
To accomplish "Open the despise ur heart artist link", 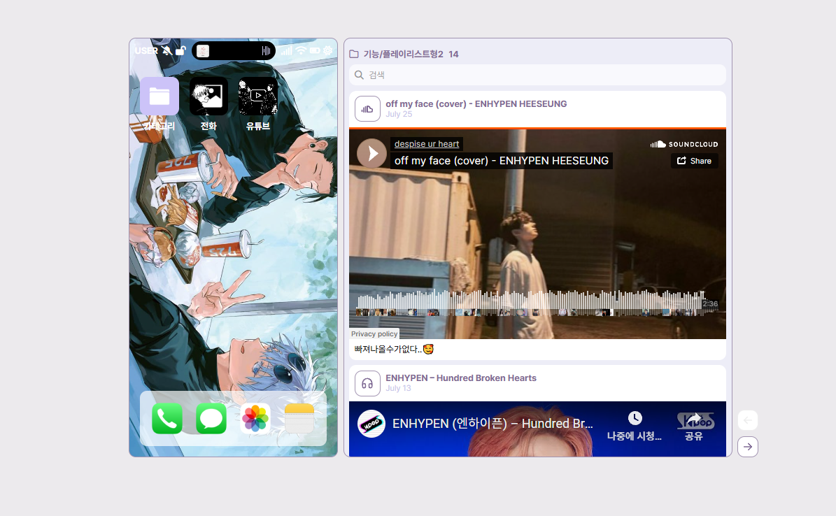I will pyautogui.click(x=427, y=144).
